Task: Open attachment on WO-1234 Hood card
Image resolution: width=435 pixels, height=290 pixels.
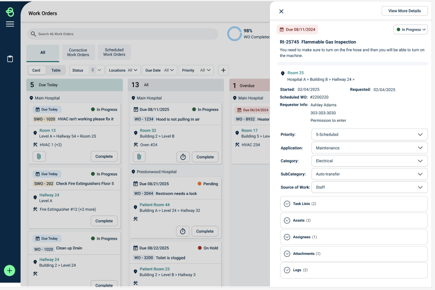Action: pos(139,157)
